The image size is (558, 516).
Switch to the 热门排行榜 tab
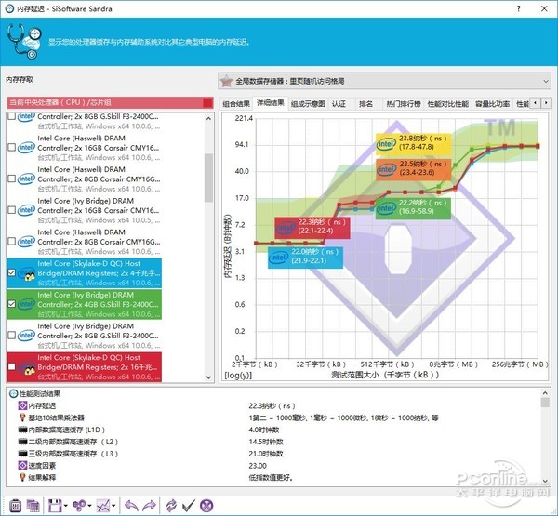point(404,104)
